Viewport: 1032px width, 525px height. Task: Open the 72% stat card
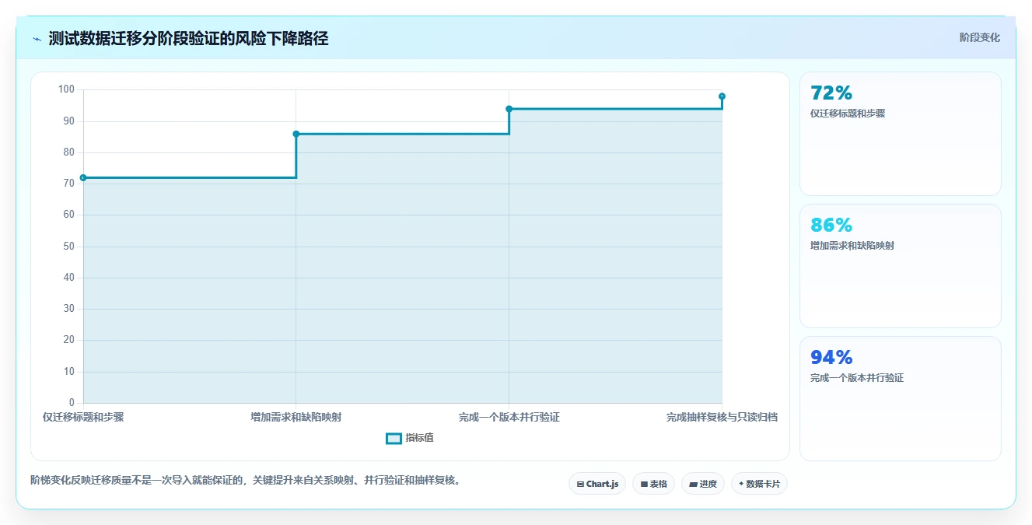pos(900,134)
